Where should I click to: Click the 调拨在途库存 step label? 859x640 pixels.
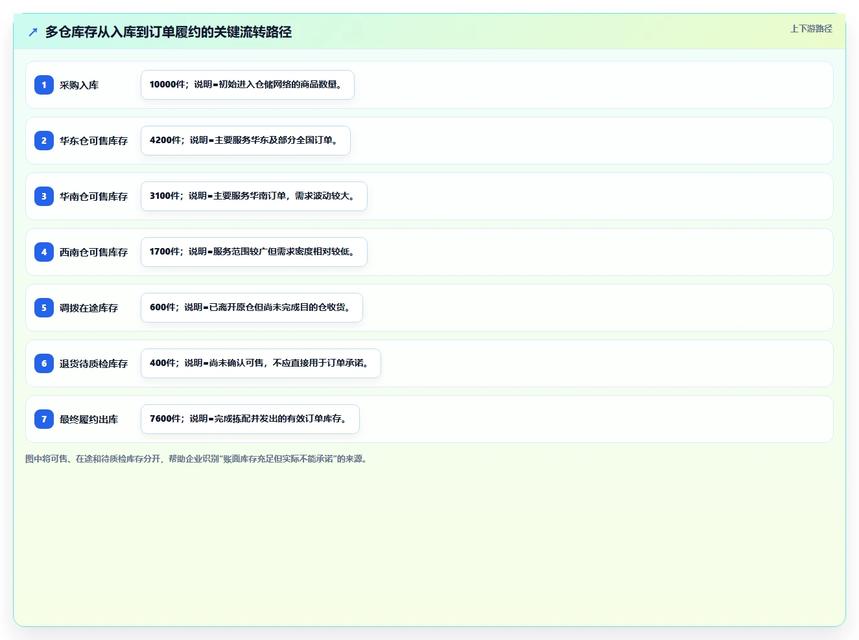click(89, 308)
